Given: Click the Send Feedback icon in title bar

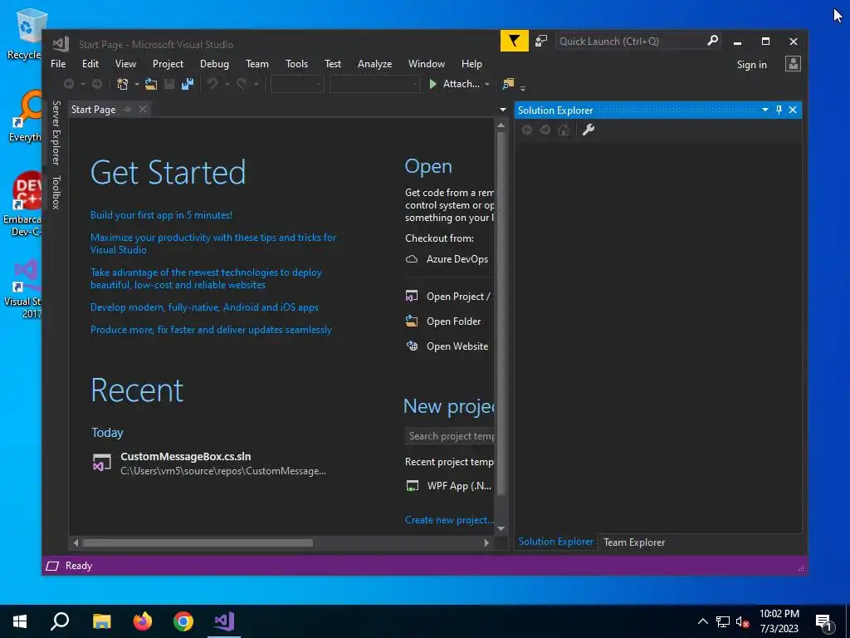Looking at the screenshot, I should pos(541,42).
